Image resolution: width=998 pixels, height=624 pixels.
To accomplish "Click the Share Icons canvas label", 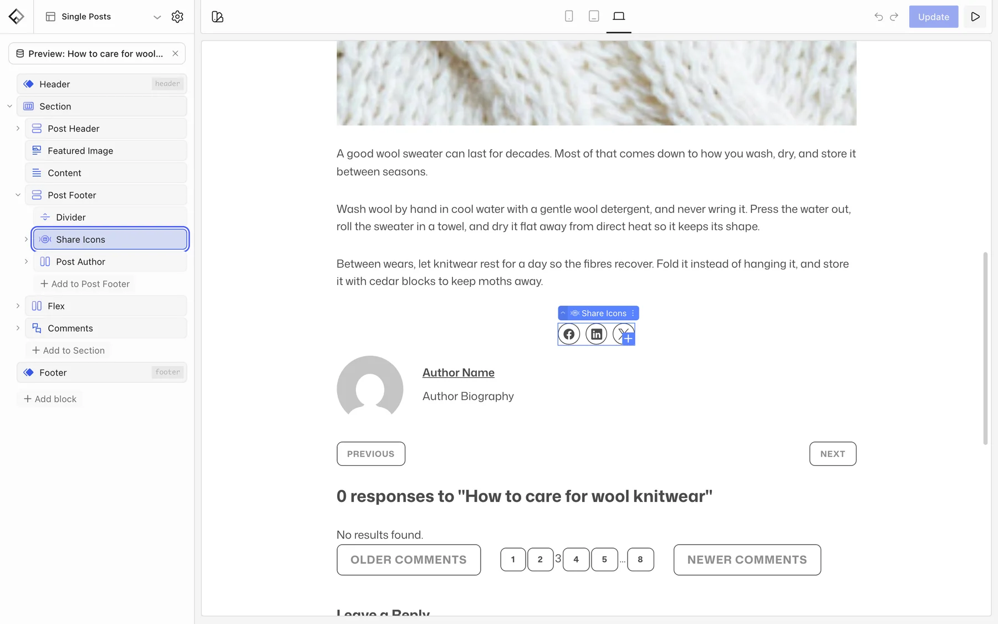I will tap(599, 313).
